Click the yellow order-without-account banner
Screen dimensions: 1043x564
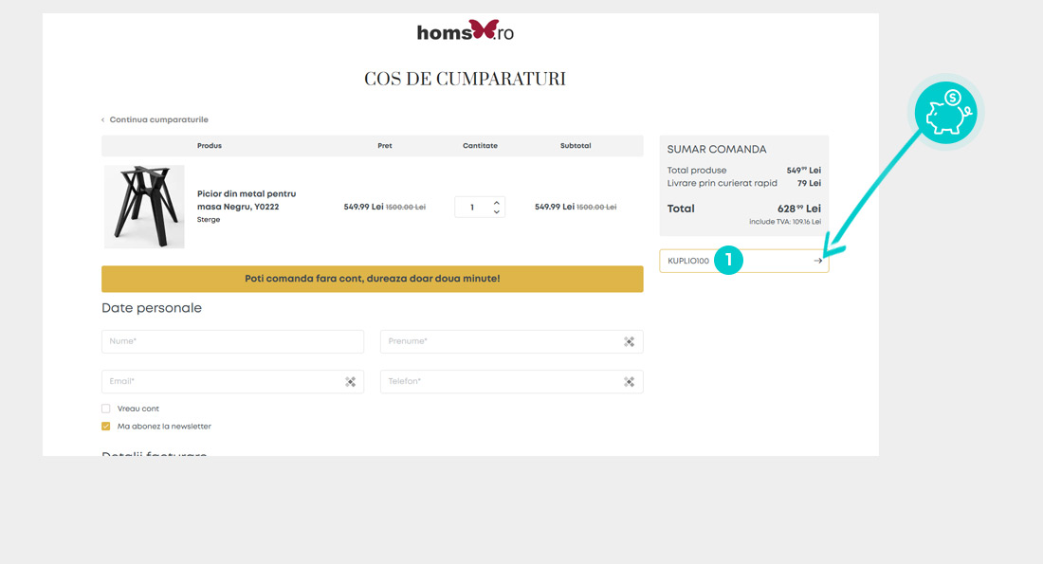tap(372, 279)
